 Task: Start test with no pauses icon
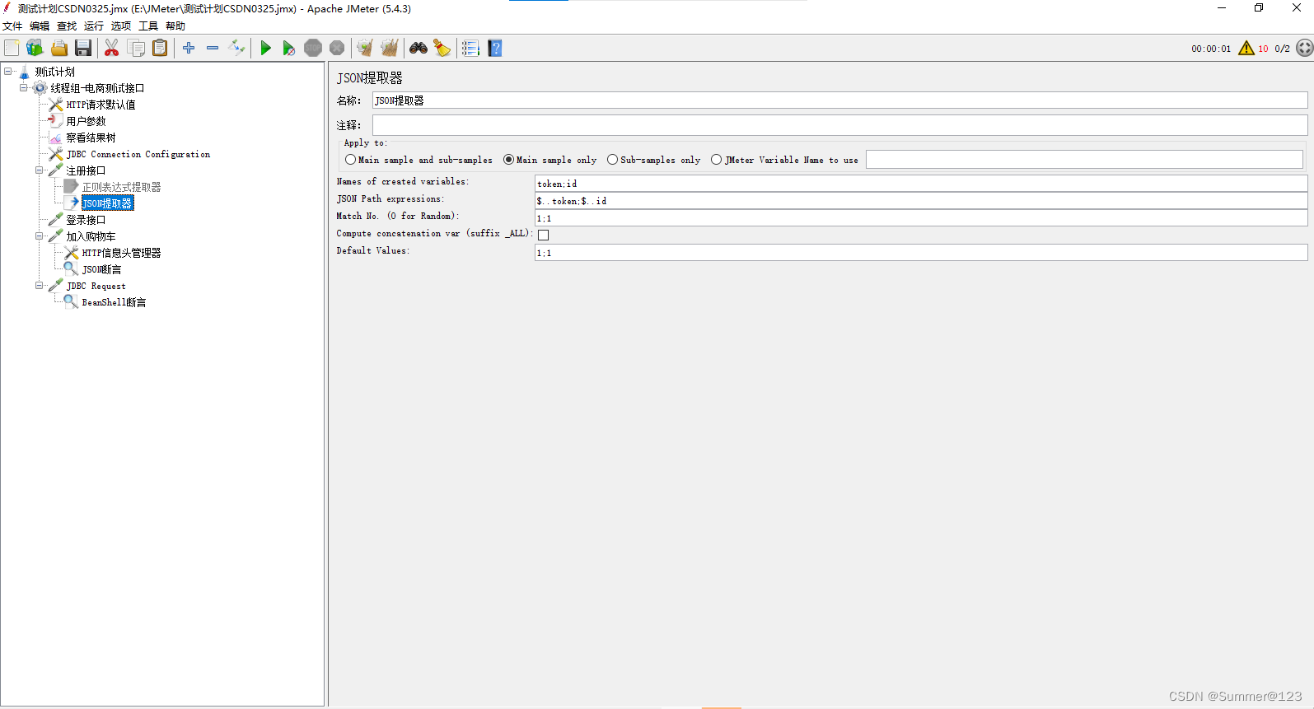coord(288,48)
